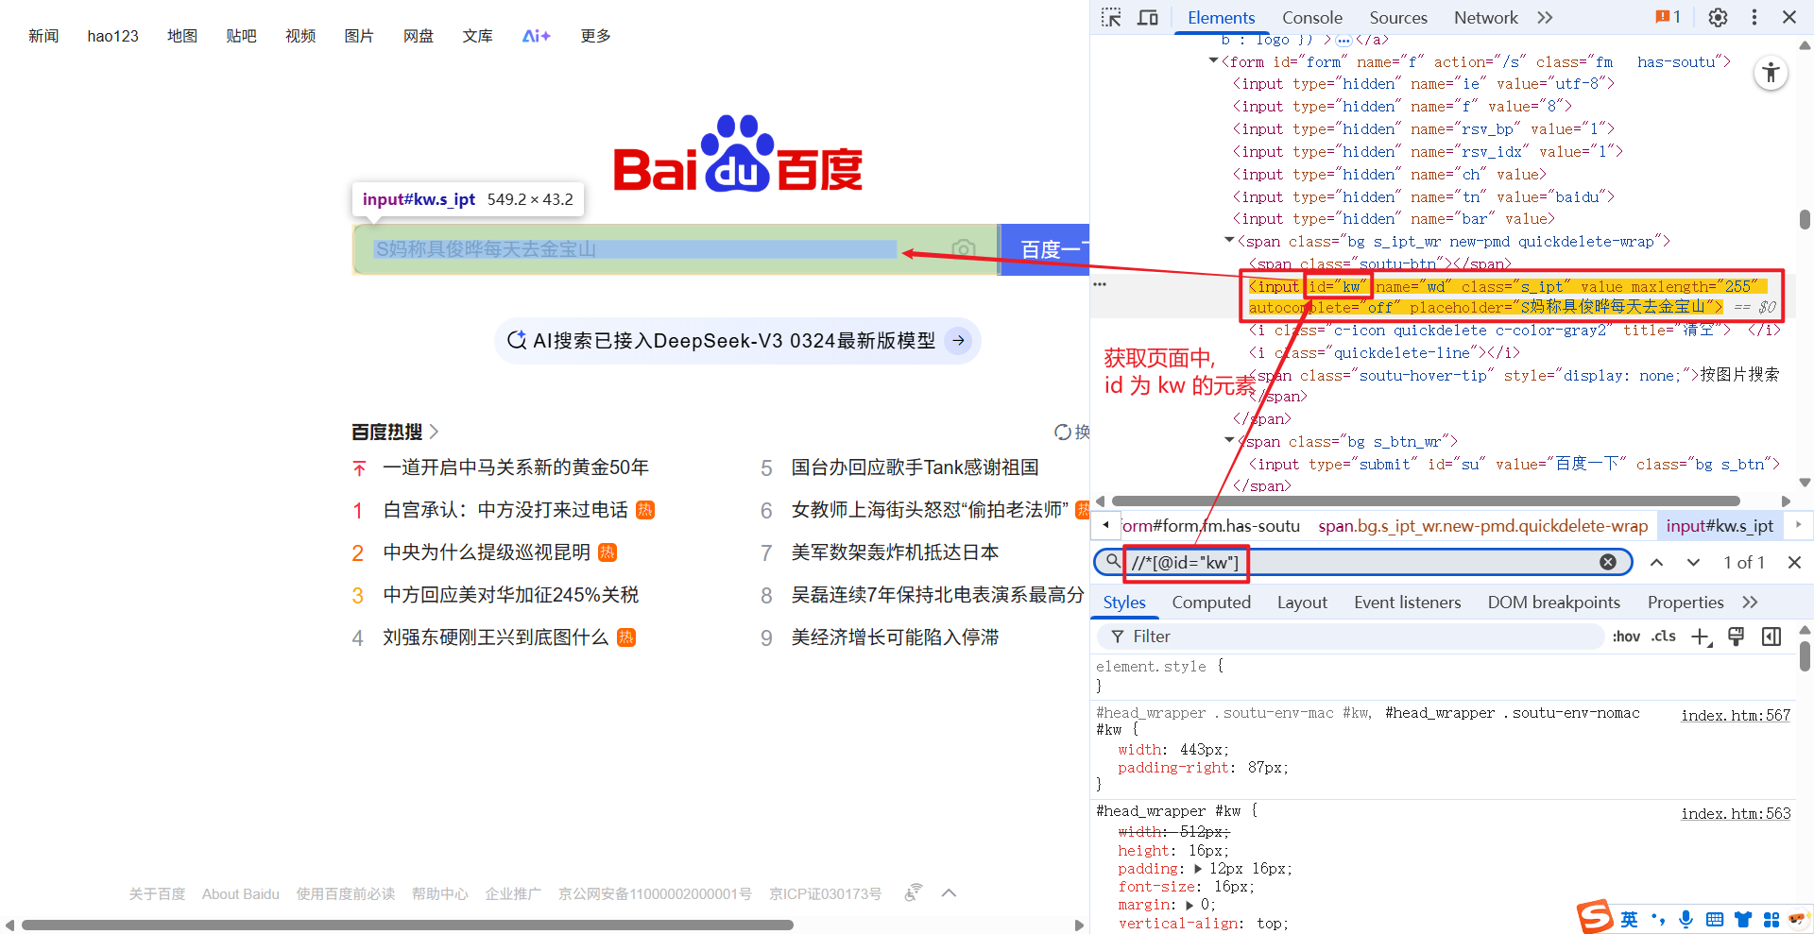
Task: Select the span.bg.s_ipt_wr breadcrumb item
Action: click(x=1482, y=526)
